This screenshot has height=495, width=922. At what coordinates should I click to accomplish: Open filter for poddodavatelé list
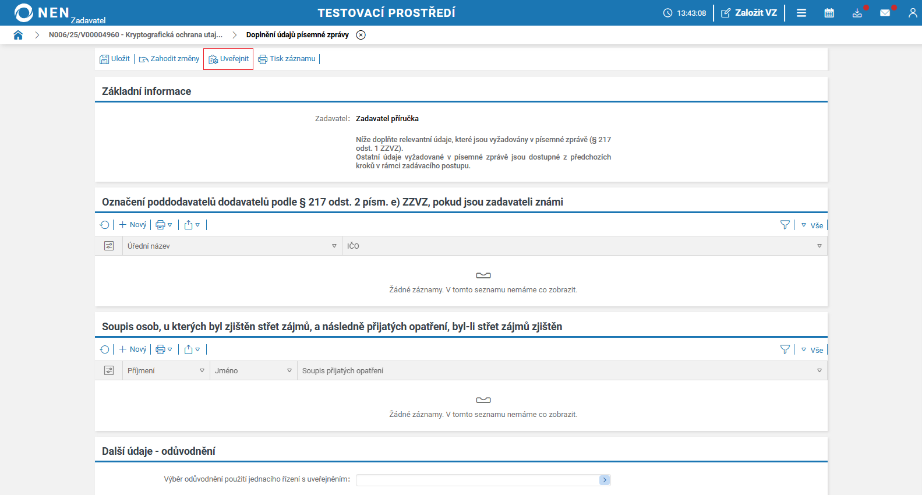point(785,225)
